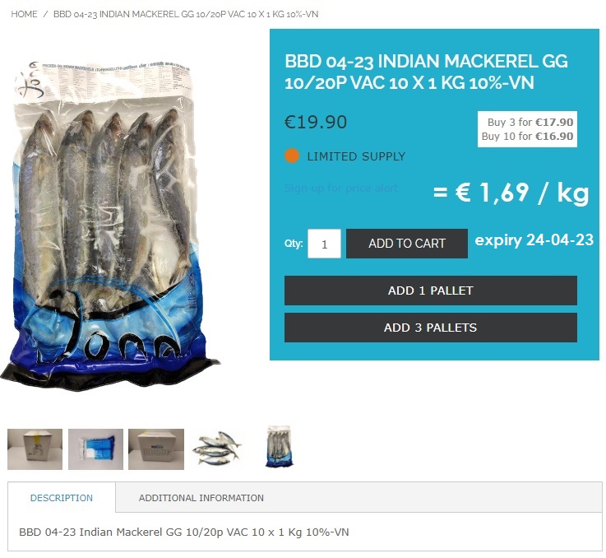
Task: Add the mackerel to the cart
Action: 407,244
